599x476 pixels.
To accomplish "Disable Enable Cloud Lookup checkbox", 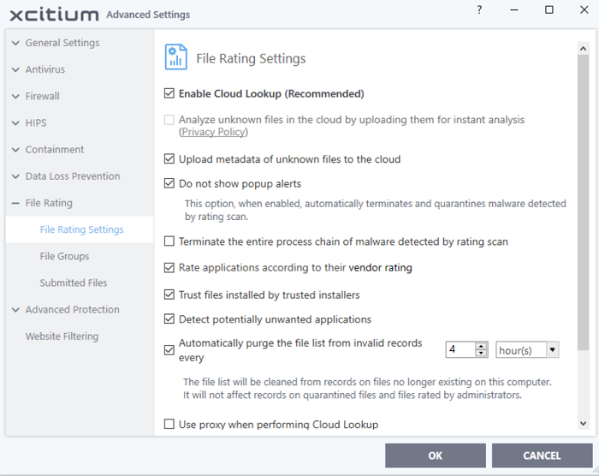I will click(x=169, y=93).
